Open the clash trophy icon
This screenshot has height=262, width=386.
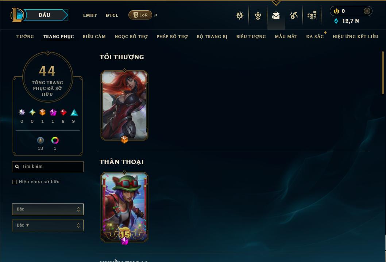(x=258, y=15)
